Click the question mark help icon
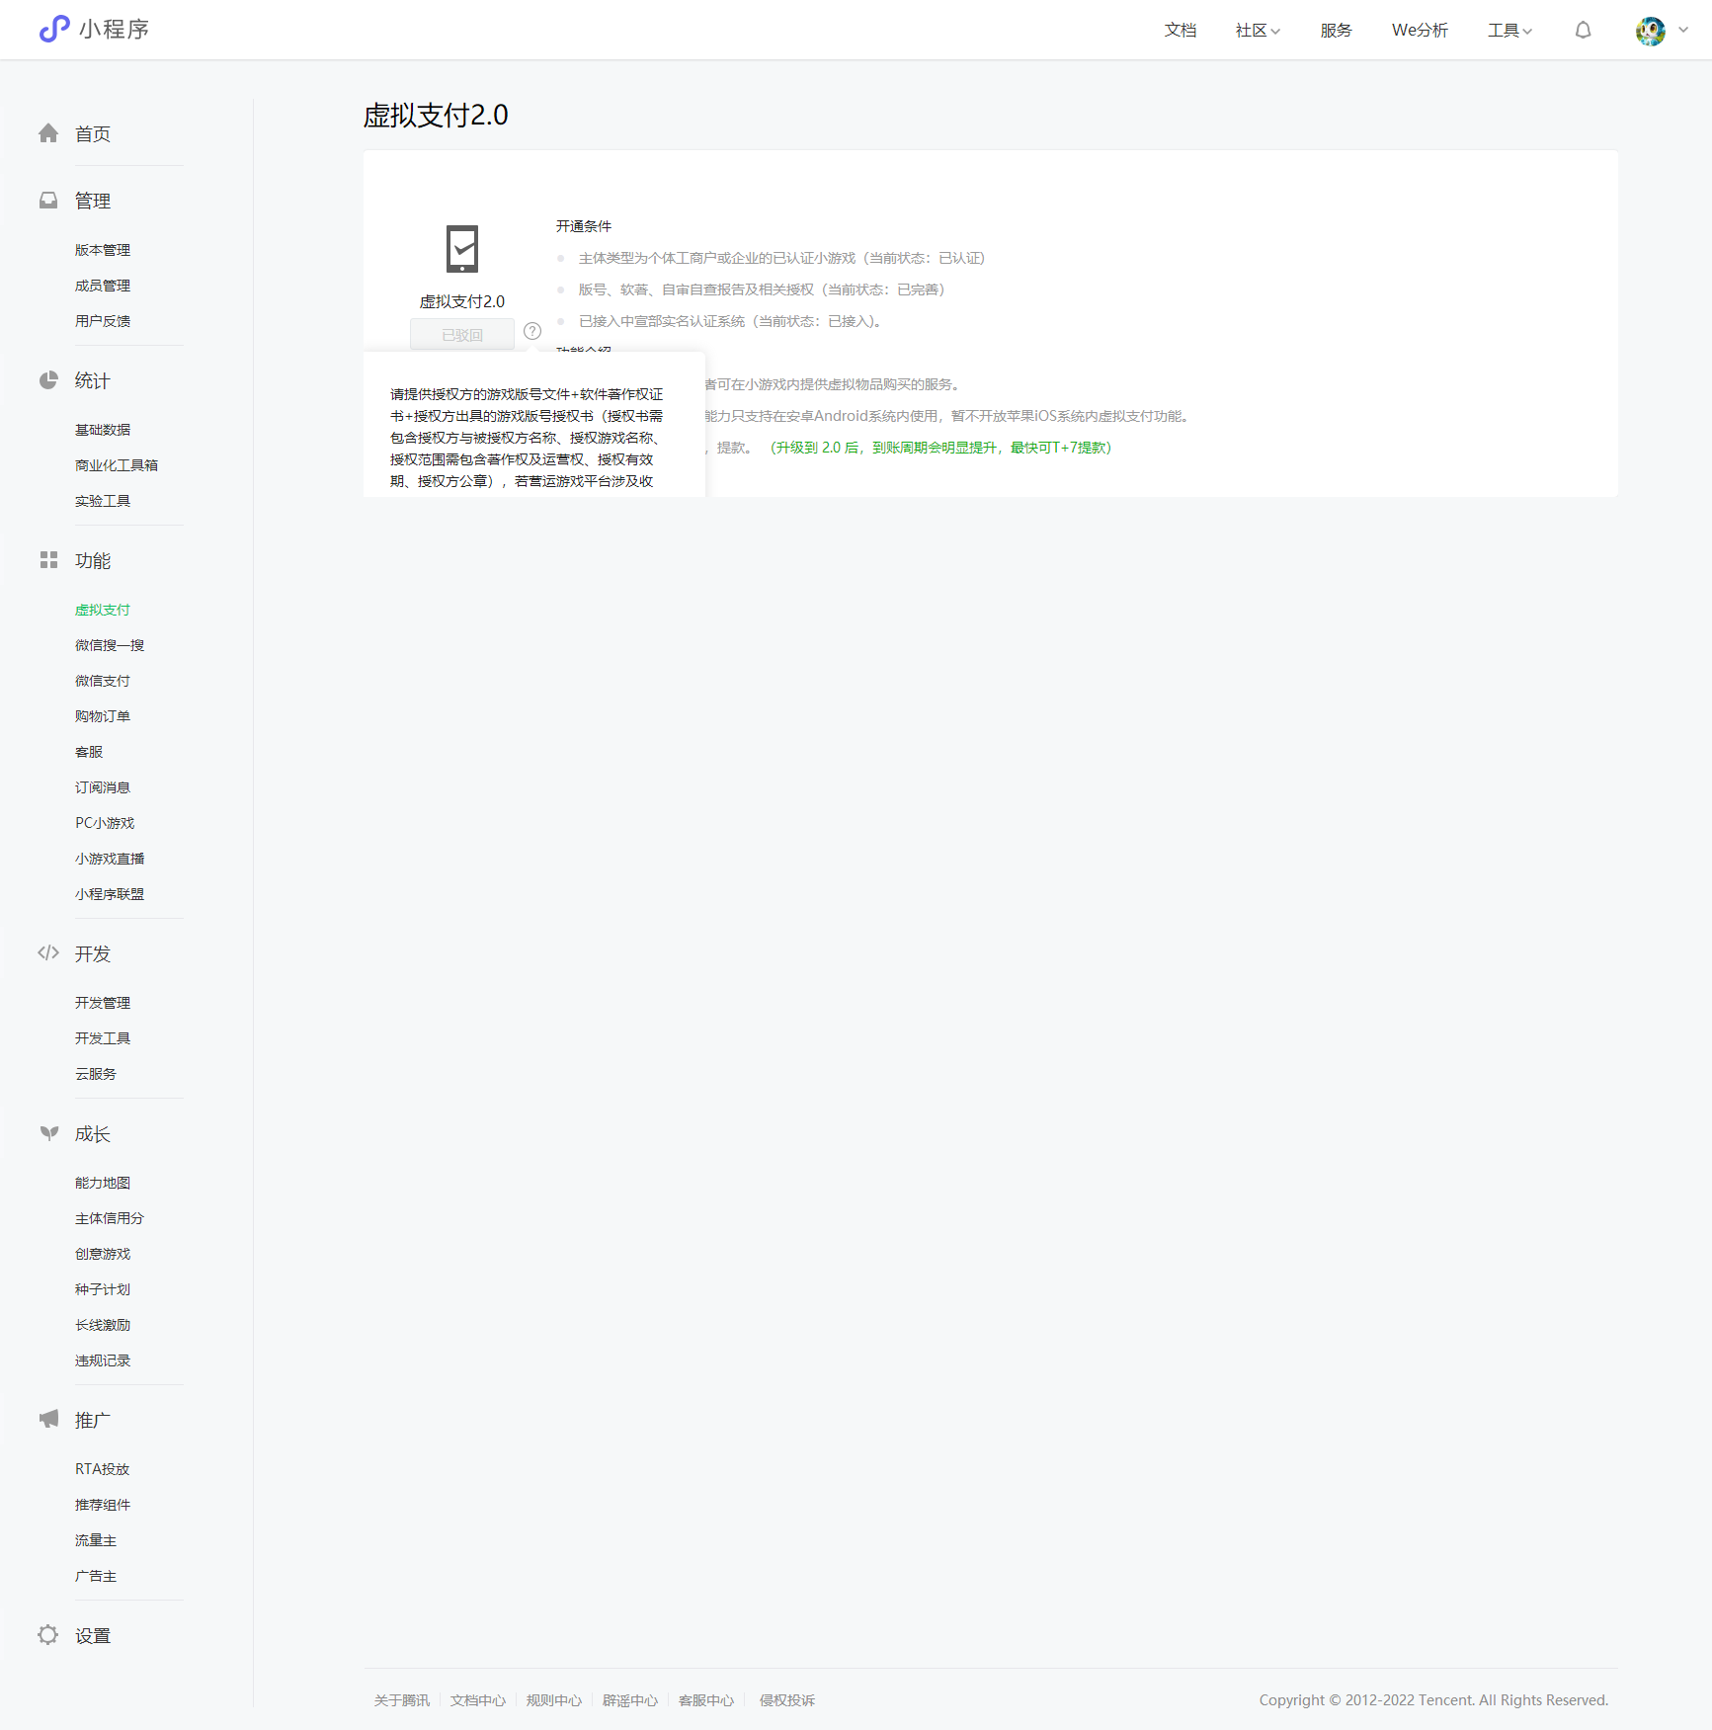Screen dimensions: 1712x1730 click(x=532, y=331)
